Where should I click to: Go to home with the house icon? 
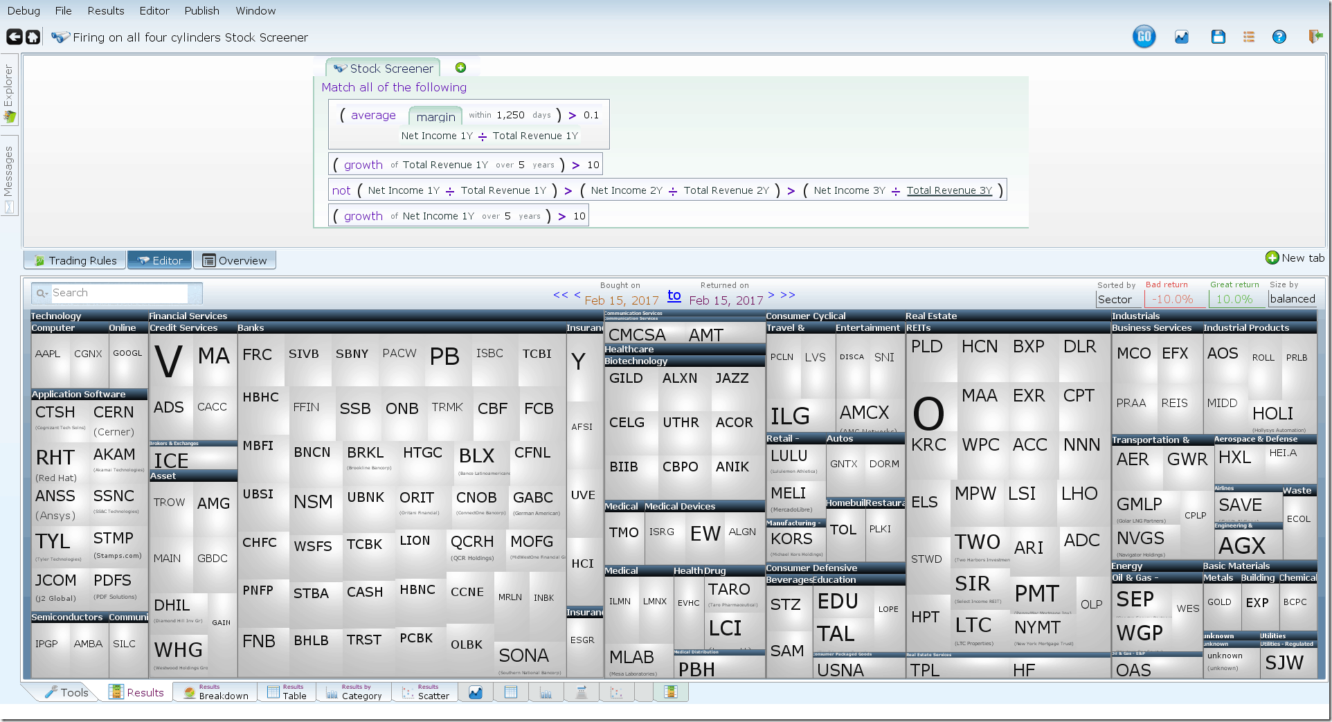click(x=33, y=37)
